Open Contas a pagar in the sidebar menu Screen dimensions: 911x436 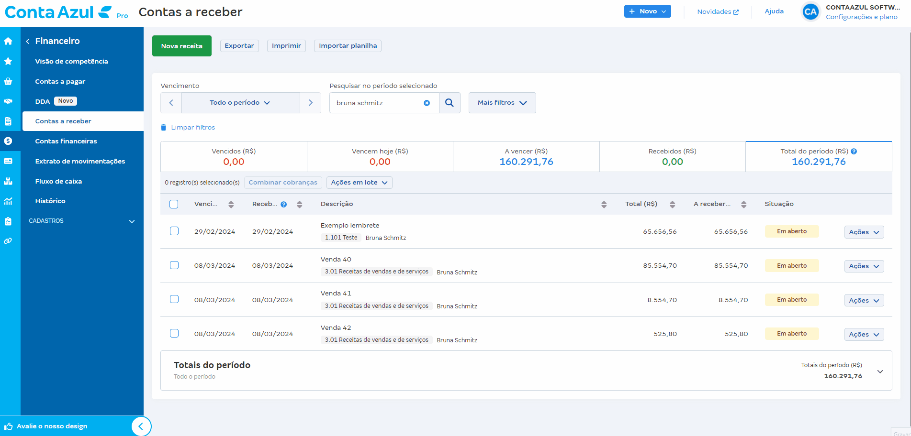pos(60,81)
